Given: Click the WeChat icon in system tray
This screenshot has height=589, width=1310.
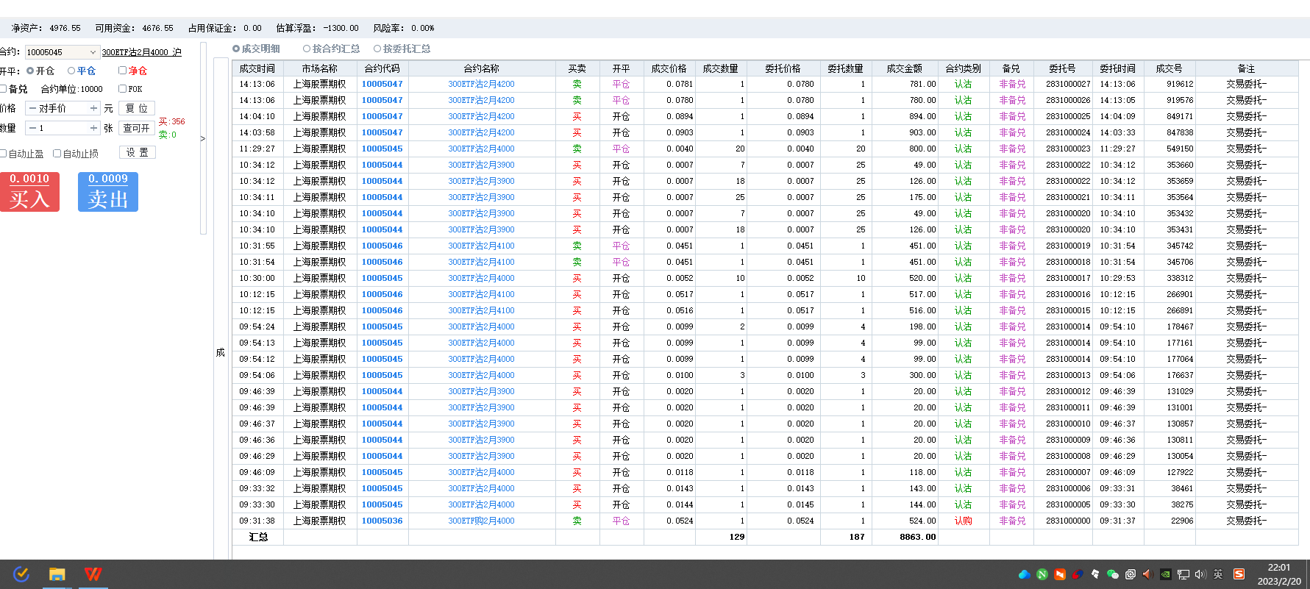Looking at the screenshot, I should pos(1112,574).
